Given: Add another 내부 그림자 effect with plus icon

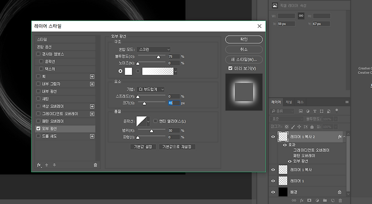Looking at the screenshot, I should click(x=92, y=84).
